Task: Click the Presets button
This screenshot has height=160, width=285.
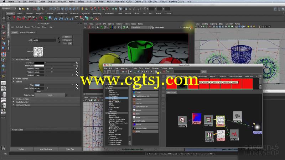Action: [x=67, y=40]
